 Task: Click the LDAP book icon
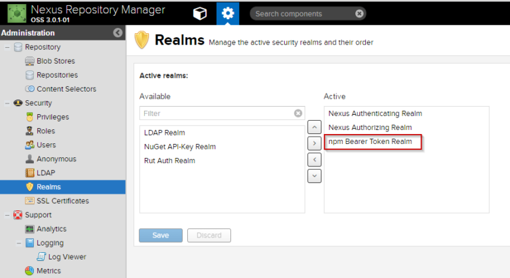click(30, 173)
